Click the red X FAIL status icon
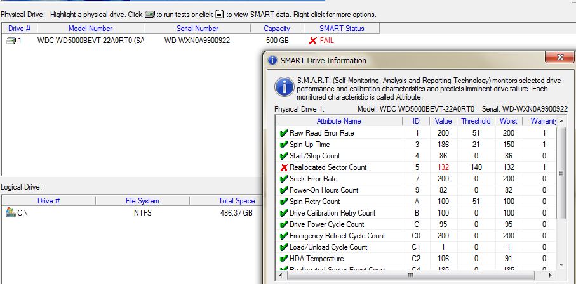The height and width of the screenshot is (284, 576). [x=312, y=41]
